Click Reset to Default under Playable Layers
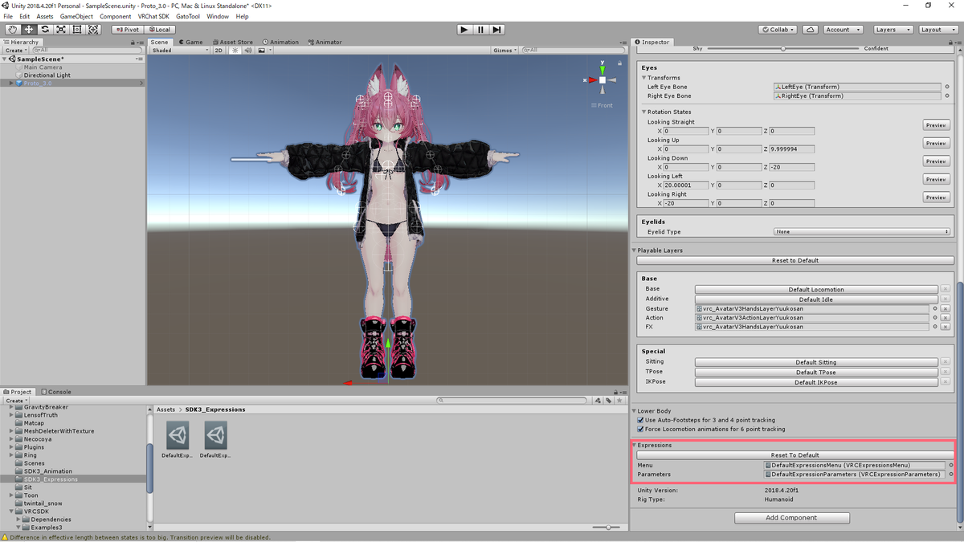This screenshot has width=964, height=542. pyautogui.click(x=795, y=260)
